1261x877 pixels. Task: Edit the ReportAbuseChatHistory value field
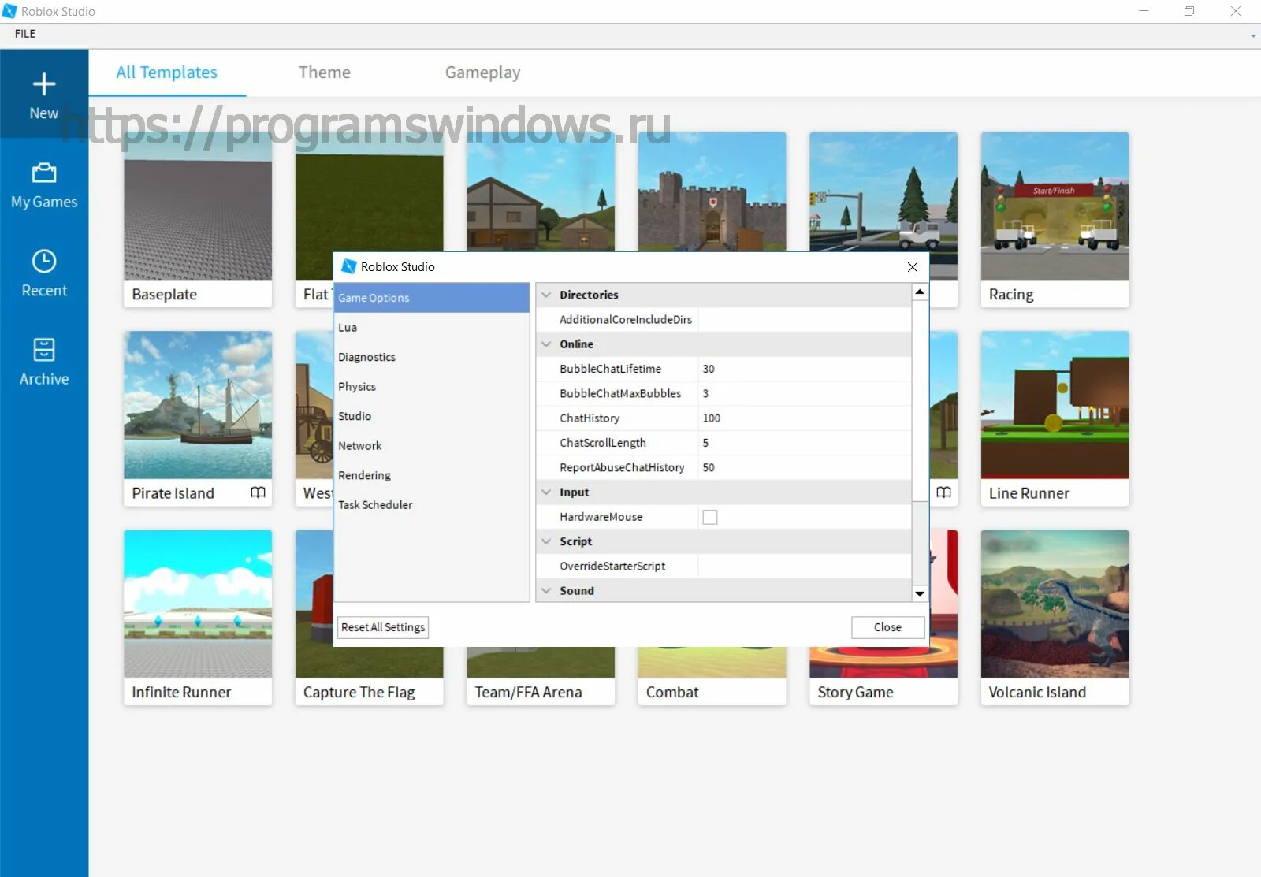click(x=804, y=467)
